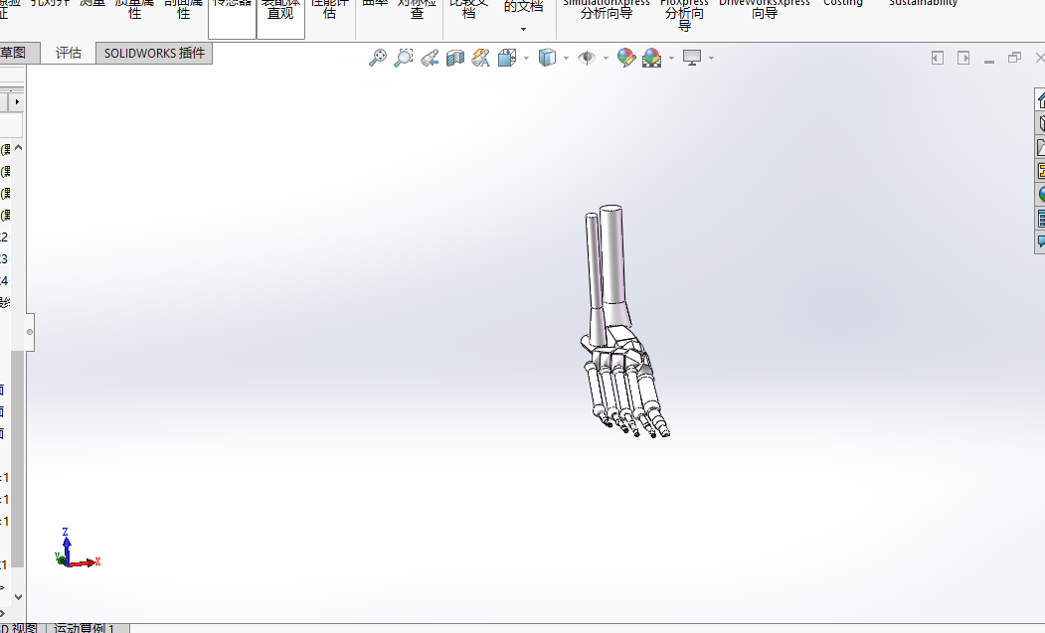Screen dimensions: 1045x633
Task: Open the View Palette task pane icon
Action: 1040,171
